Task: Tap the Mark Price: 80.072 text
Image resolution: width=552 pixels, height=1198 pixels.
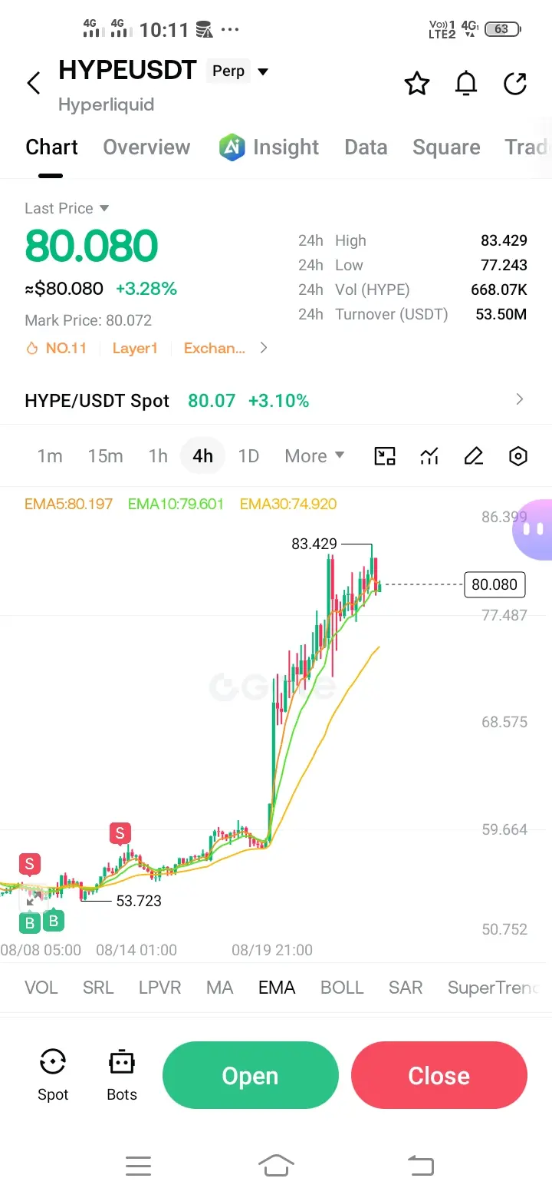Action: coord(88,320)
